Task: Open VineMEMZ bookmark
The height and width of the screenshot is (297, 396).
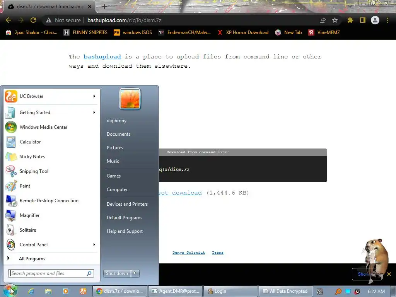Action: coord(324,32)
